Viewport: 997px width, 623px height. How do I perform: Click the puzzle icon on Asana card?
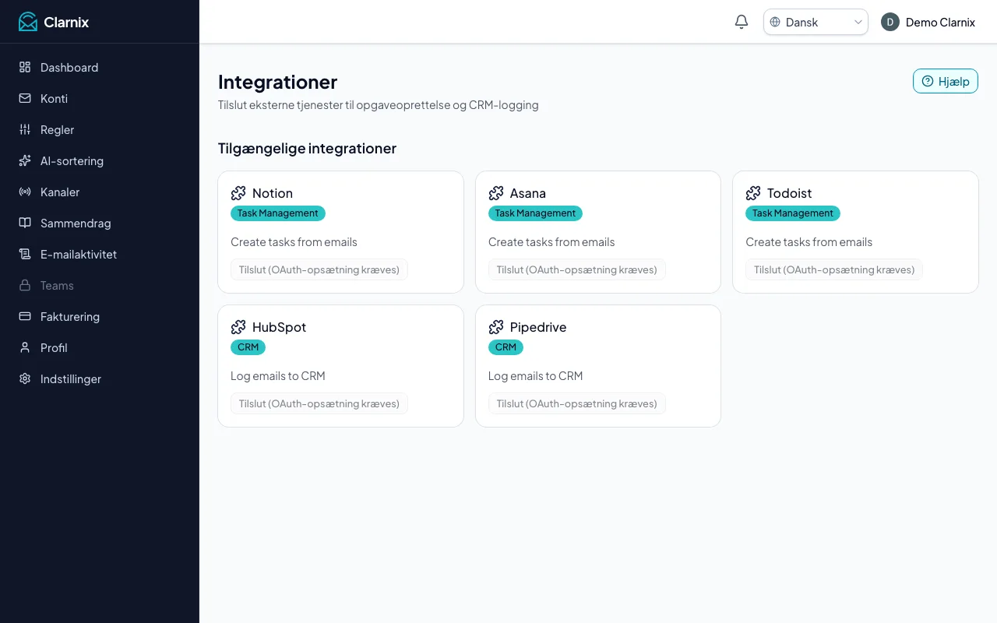point(496,193)
